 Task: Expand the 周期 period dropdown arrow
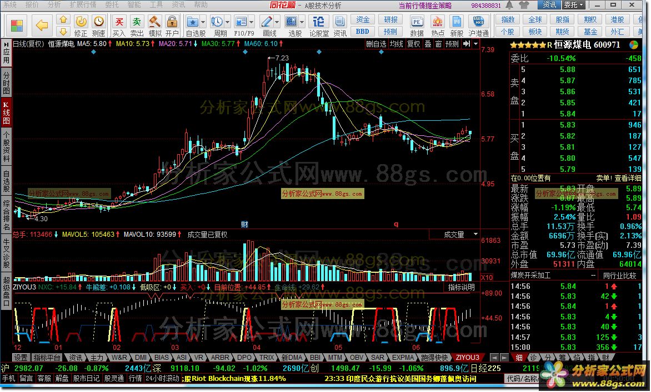coord(227,22)
